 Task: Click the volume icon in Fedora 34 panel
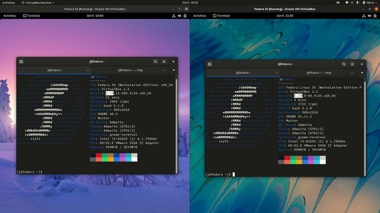[179, 16]
